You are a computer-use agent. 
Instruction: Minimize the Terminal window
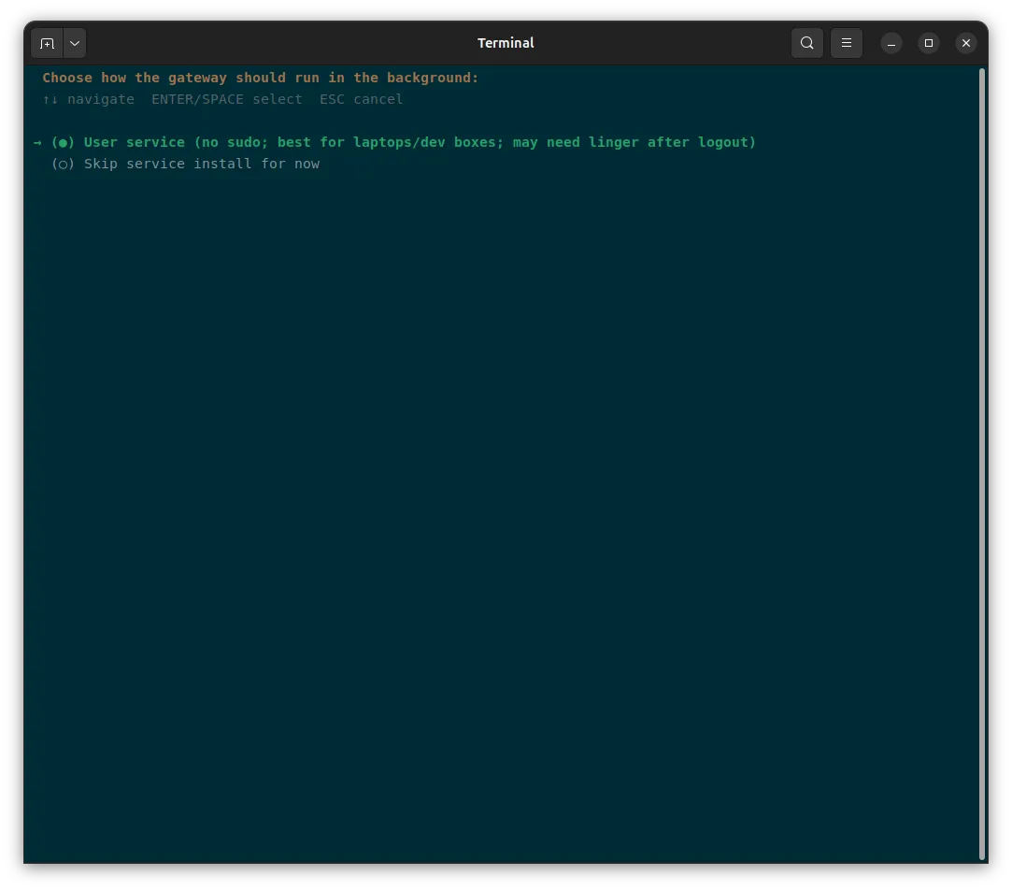[891, 43]
